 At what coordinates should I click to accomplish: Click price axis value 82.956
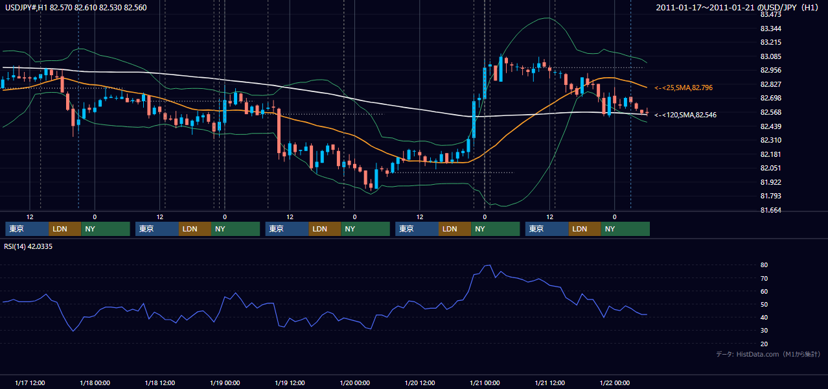pyautogui.click(x=771, y=70)
